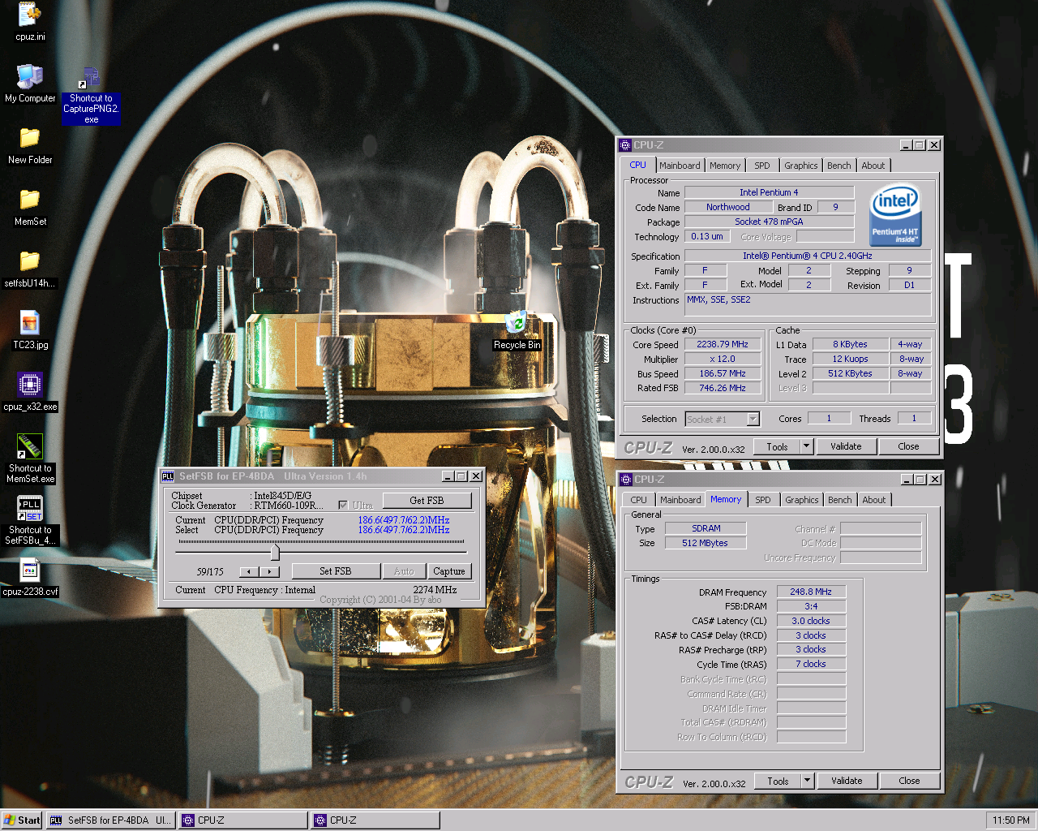Image resolution: width=1038 pixels, height=831 pixels.
Task: Expand Tools dropdown arrow in bottom CPU-Z
Action: [x=807, y=781]
